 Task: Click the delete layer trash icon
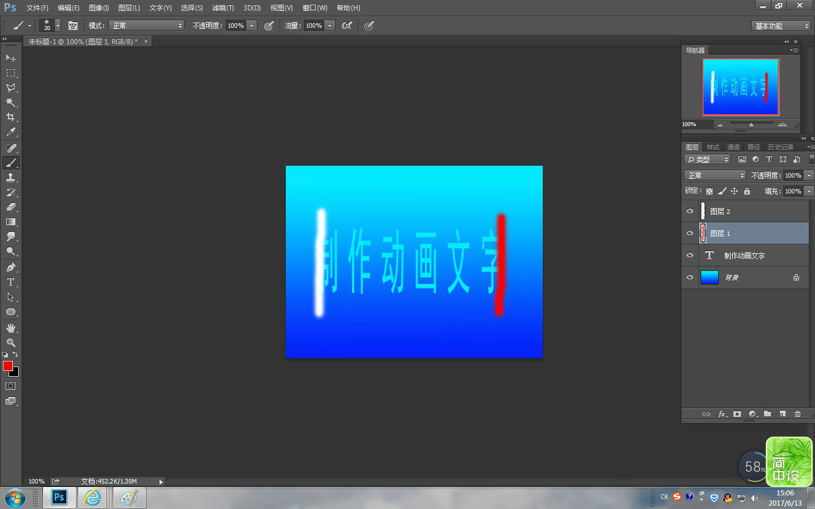(797, 414)
